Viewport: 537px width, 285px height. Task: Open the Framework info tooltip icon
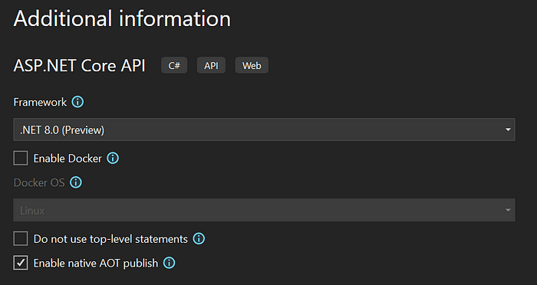77,102
